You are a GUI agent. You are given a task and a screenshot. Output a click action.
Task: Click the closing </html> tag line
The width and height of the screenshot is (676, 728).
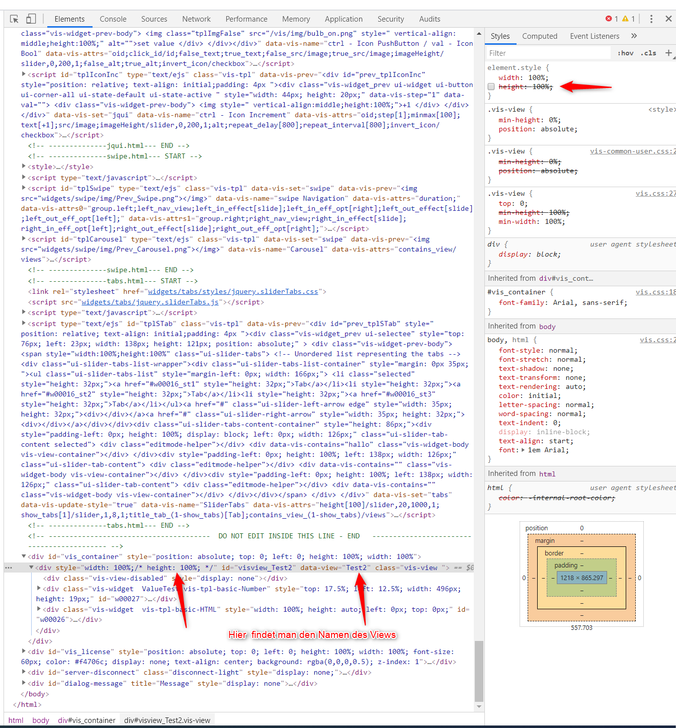click(28, 704)
